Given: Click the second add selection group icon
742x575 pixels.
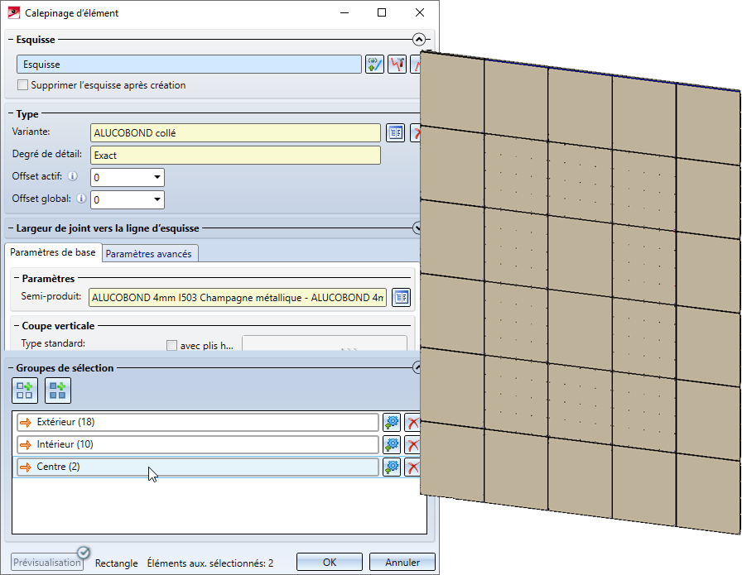Looking at the screenshot, I should coord(57,391).
